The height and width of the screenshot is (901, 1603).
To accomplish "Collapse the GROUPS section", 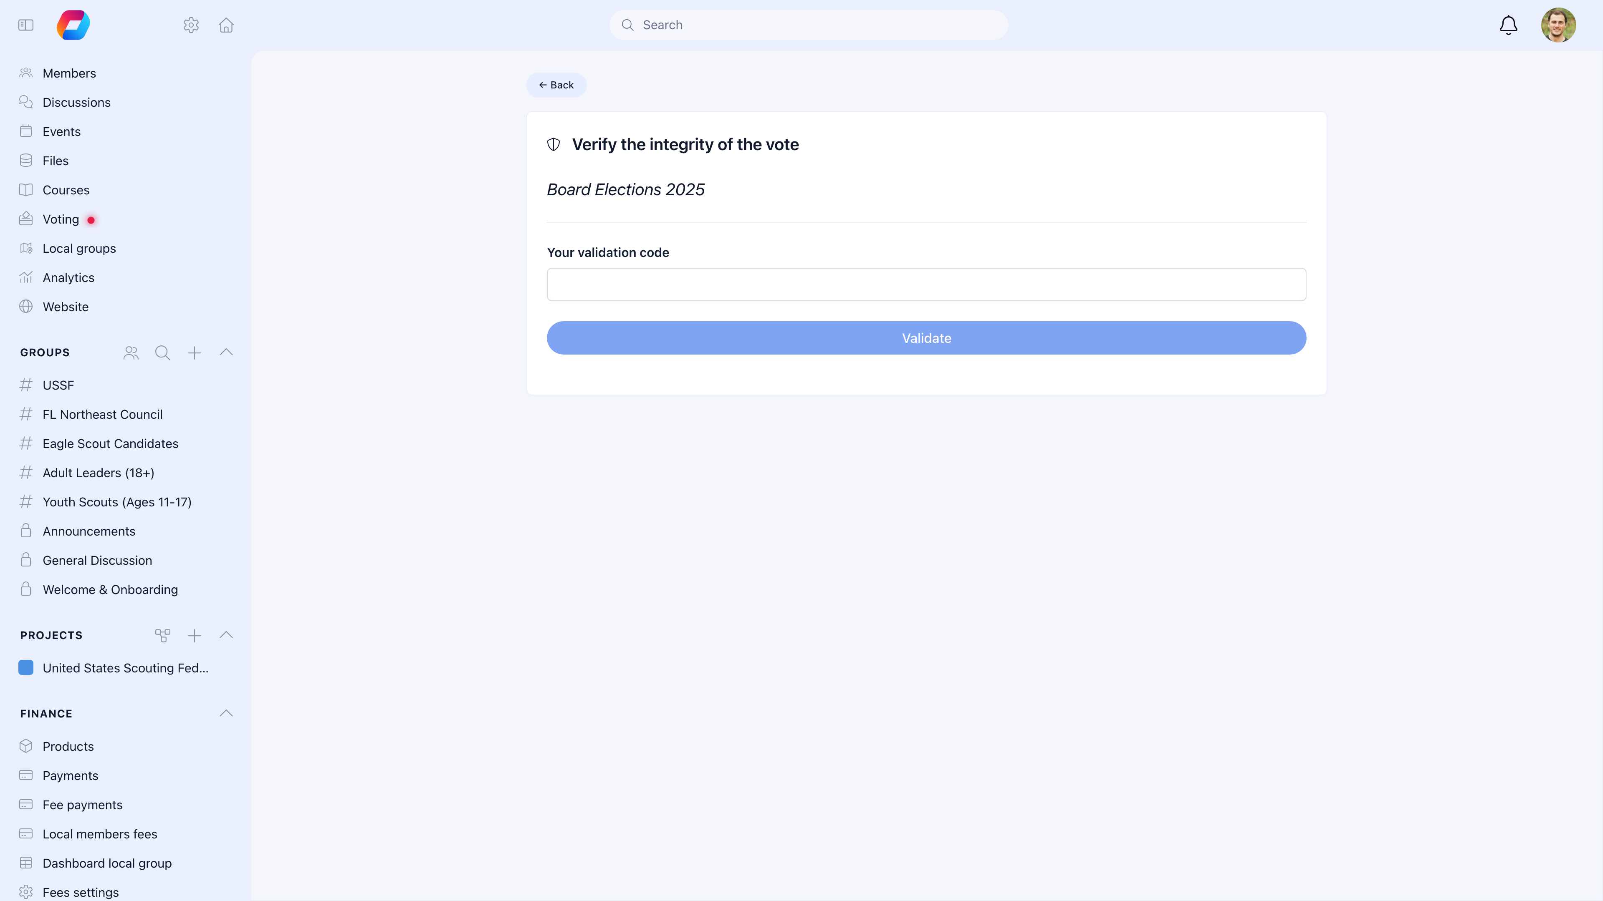I will (x=226, y=352).
